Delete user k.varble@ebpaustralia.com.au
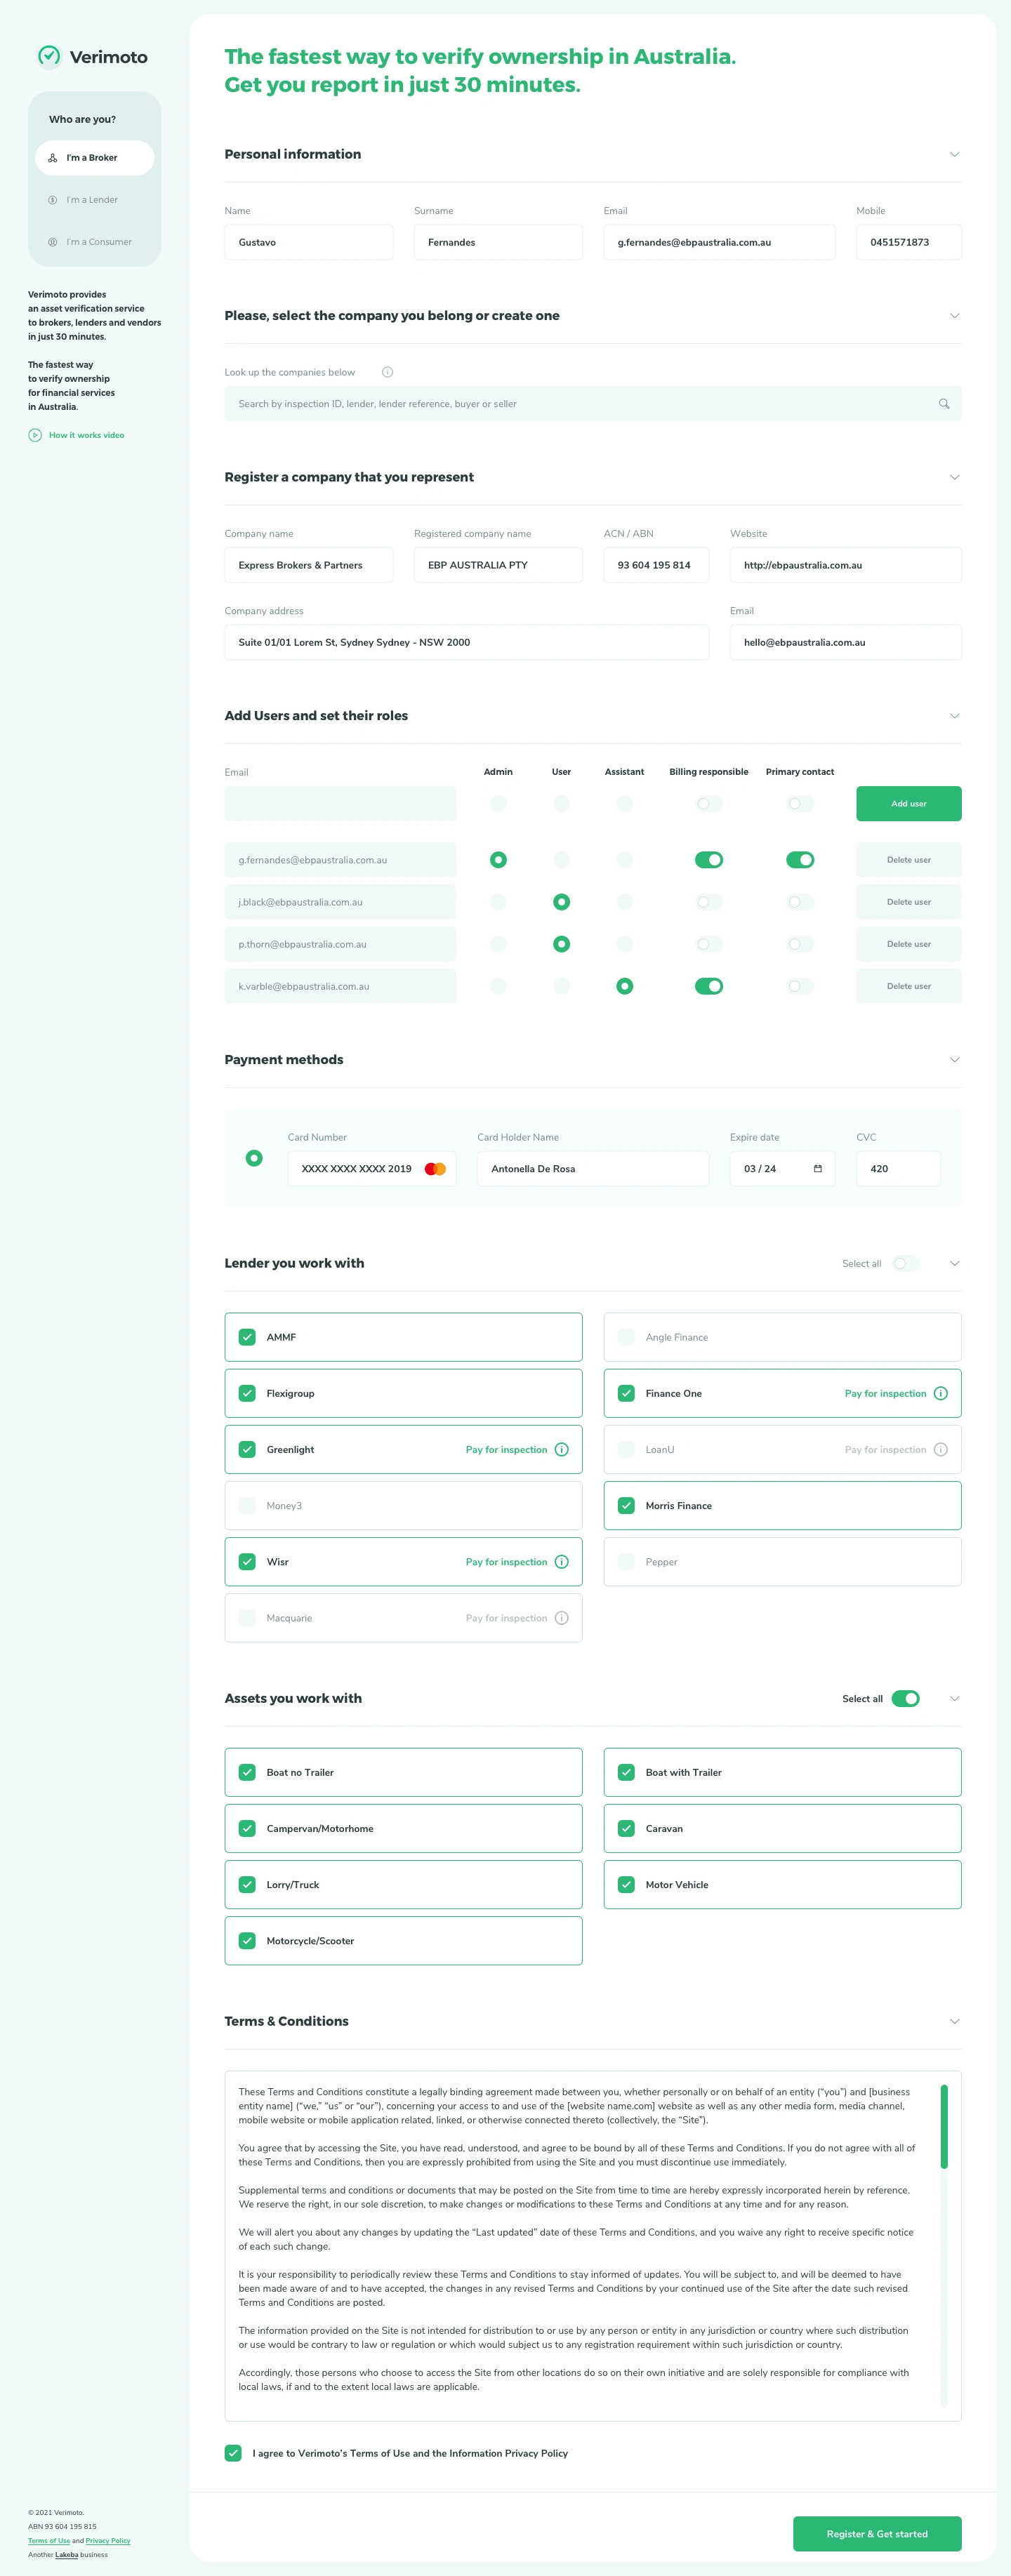This screenshot has height=2576, width=1011. (x=909, y=986)
